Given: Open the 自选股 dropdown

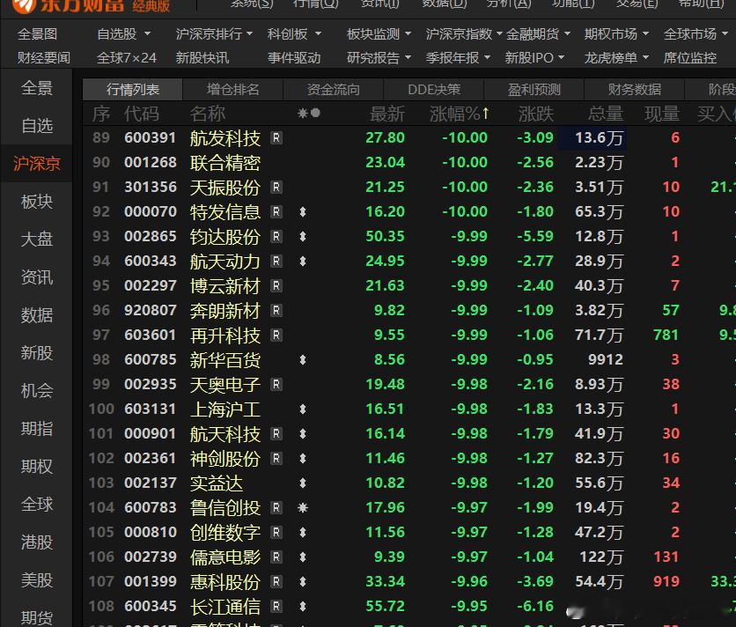Looking at the screenshot, I should [x=124, y=33].
